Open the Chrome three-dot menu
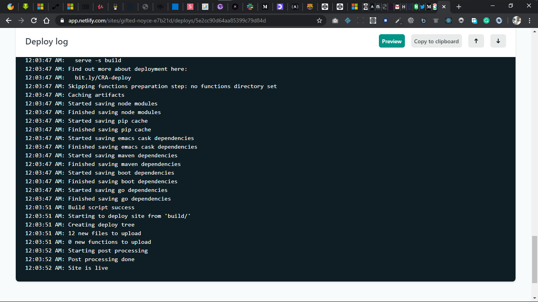538x302 pixels. tap(530, 21)
